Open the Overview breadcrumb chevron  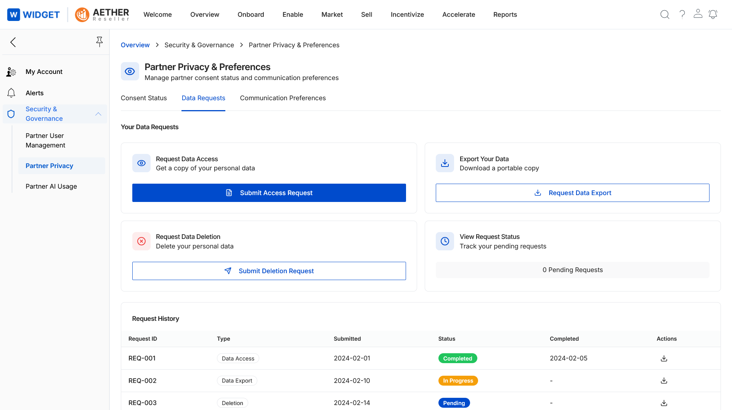157,45
